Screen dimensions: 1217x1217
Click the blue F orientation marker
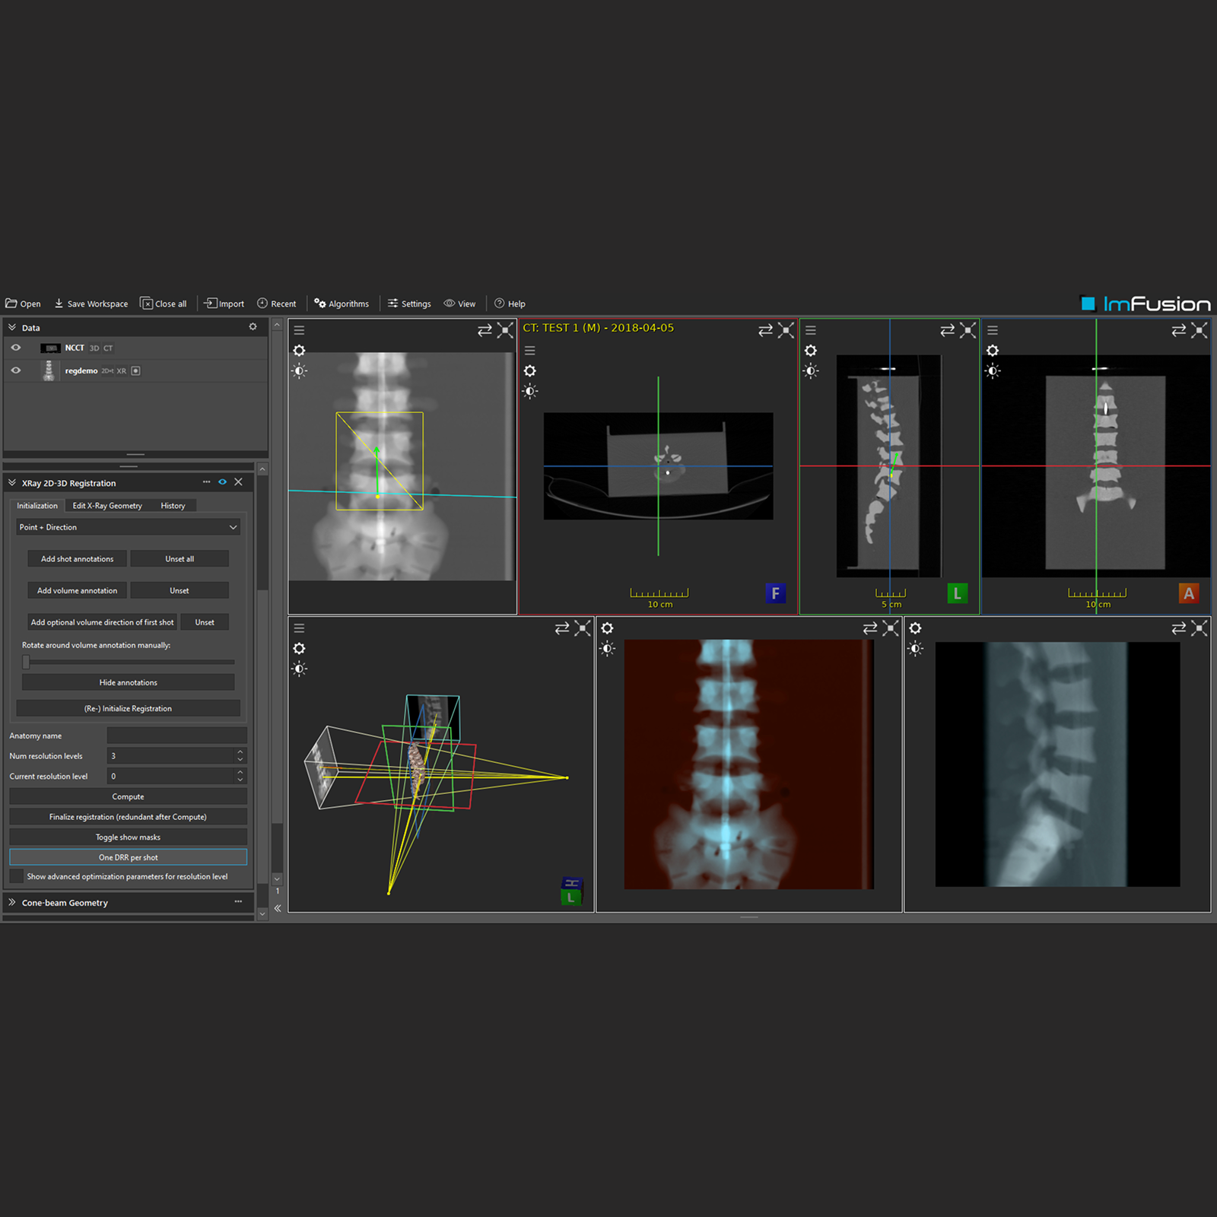coord(775,593)
